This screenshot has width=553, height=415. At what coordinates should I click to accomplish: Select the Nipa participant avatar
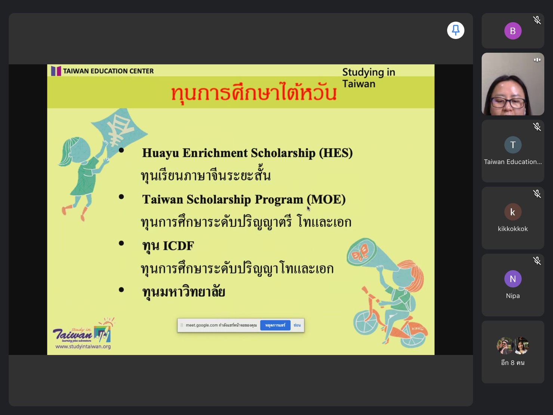click(x=513, y=279)
